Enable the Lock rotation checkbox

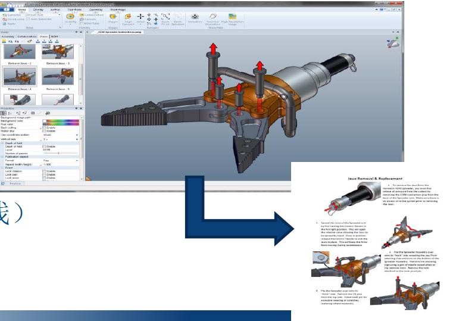click(x=44, y=172)
